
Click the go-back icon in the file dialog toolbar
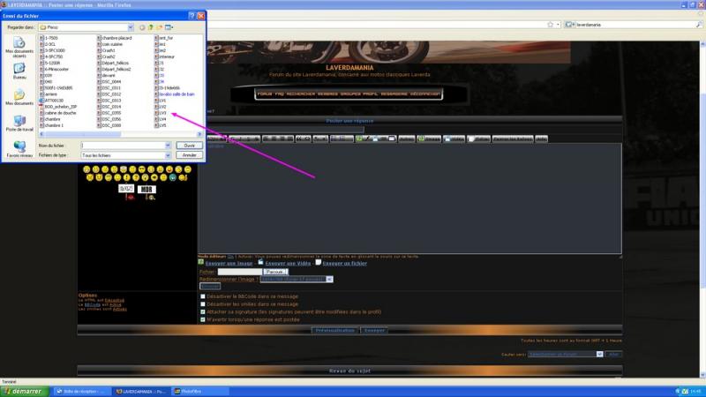click(142, 27)
